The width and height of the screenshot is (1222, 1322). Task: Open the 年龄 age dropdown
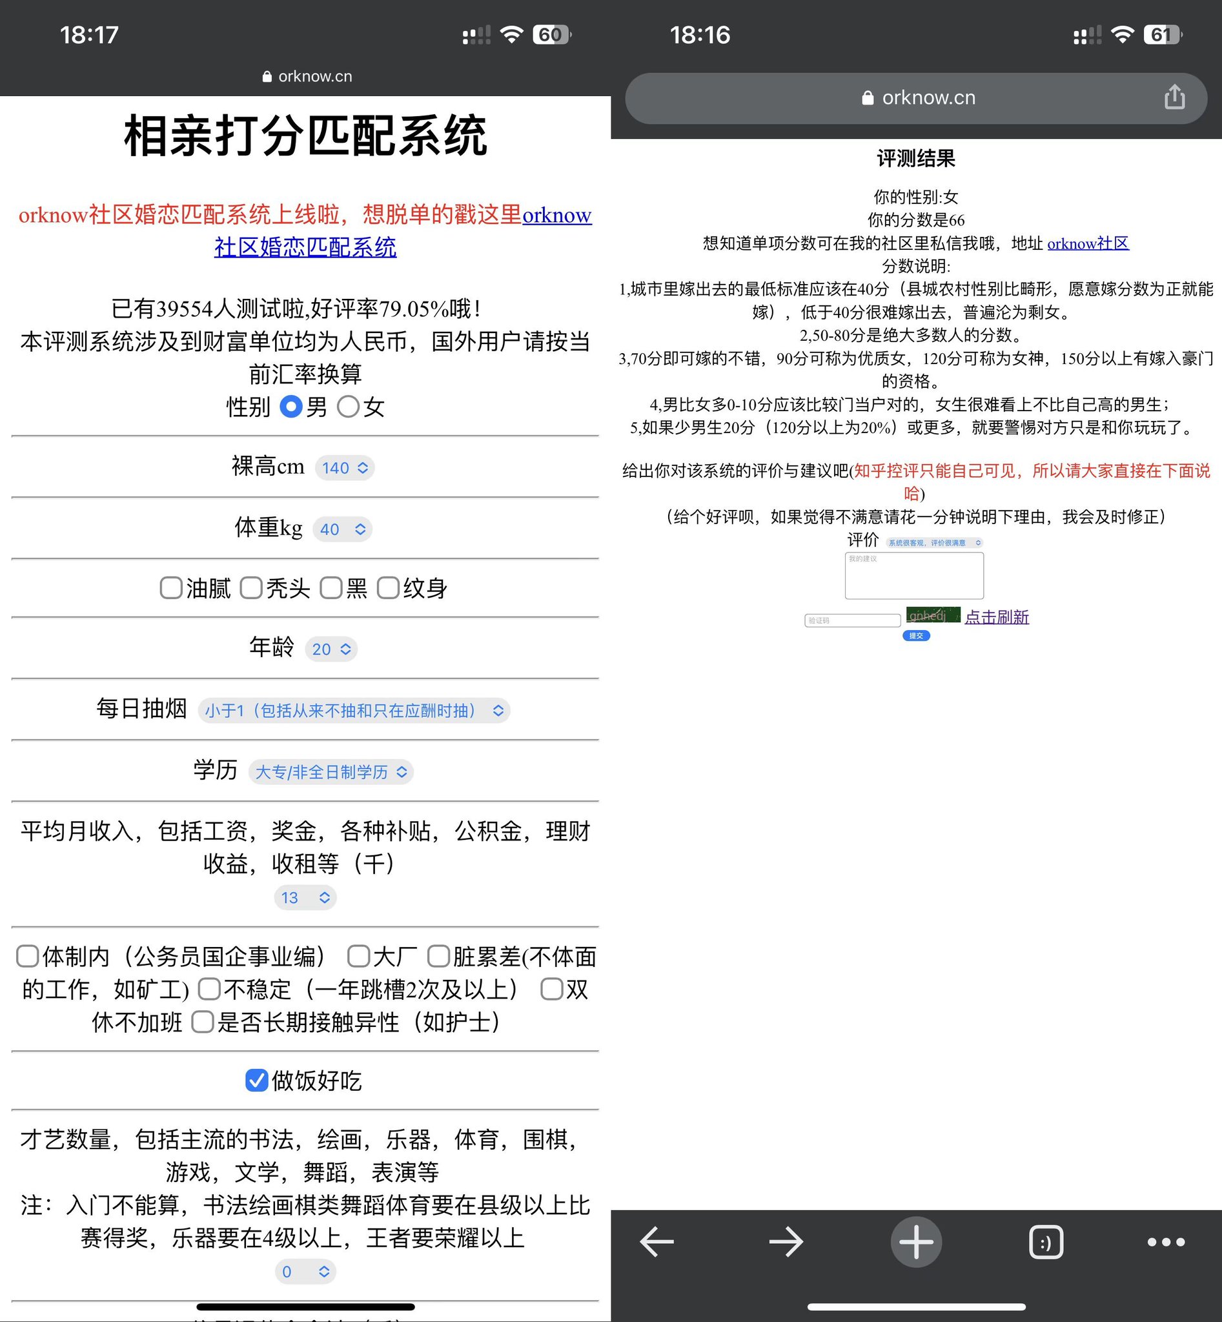click(x=331, y=649)
